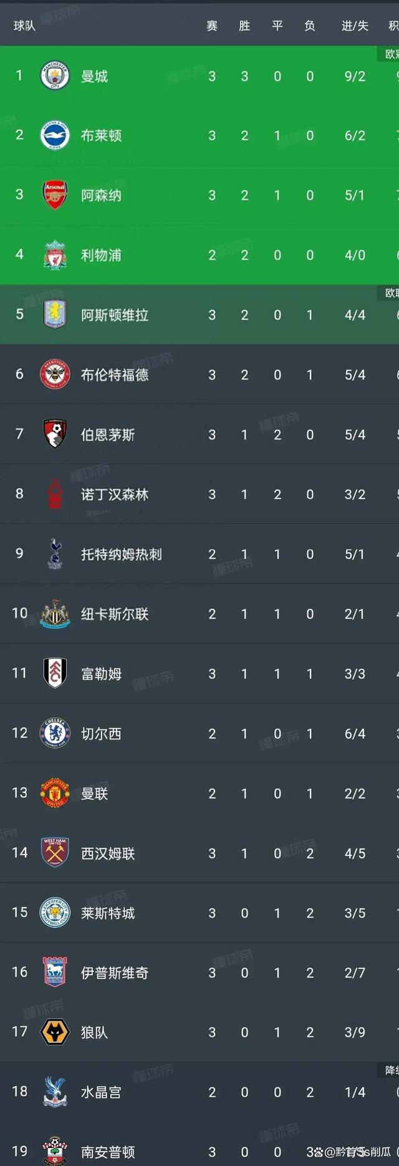The height and width of the screenshot is (1166, 399).
Task: Select the 进/失 column header
Action: point(355,26)
